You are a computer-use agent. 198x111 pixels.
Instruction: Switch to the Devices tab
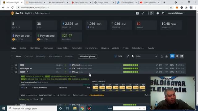(x=105, y=48)
